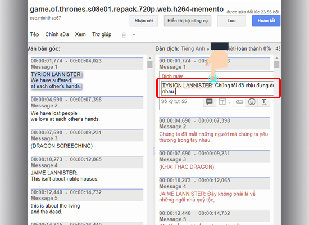
Task: Select translated segment 'JAIME LANNISTER: Đây không phải là về'
Action: pyautogui.click(x=207, y=194)
